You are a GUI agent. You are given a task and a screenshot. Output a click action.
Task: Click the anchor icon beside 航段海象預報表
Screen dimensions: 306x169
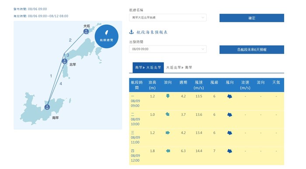(132, 32)
